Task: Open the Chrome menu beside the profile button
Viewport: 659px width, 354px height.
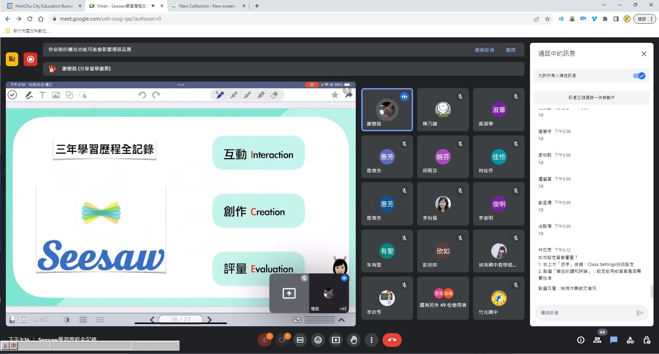Action: 651,19
